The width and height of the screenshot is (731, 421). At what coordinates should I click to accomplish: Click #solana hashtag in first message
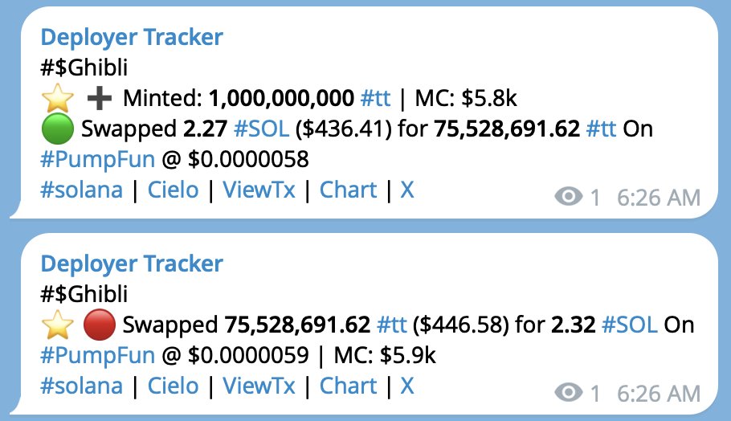coord(81,190)
